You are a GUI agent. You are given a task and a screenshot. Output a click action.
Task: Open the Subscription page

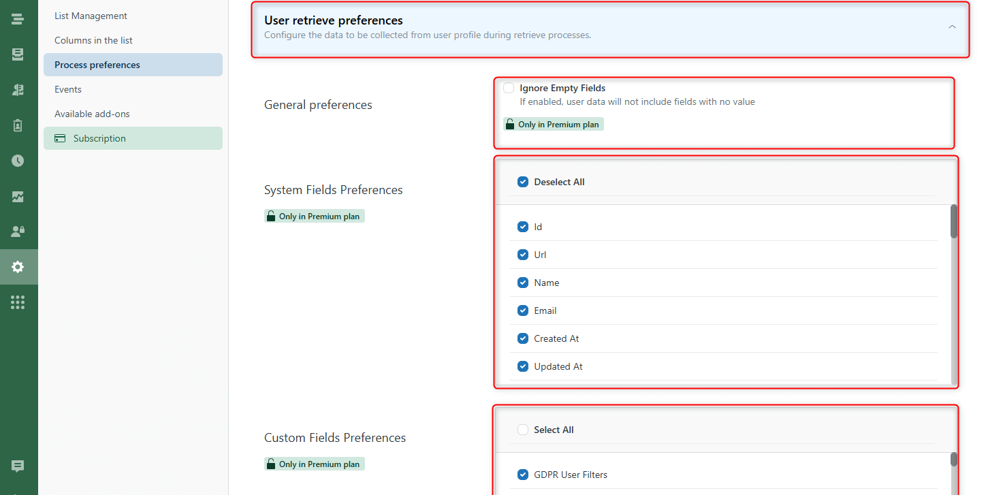click(x=133, y=138)
